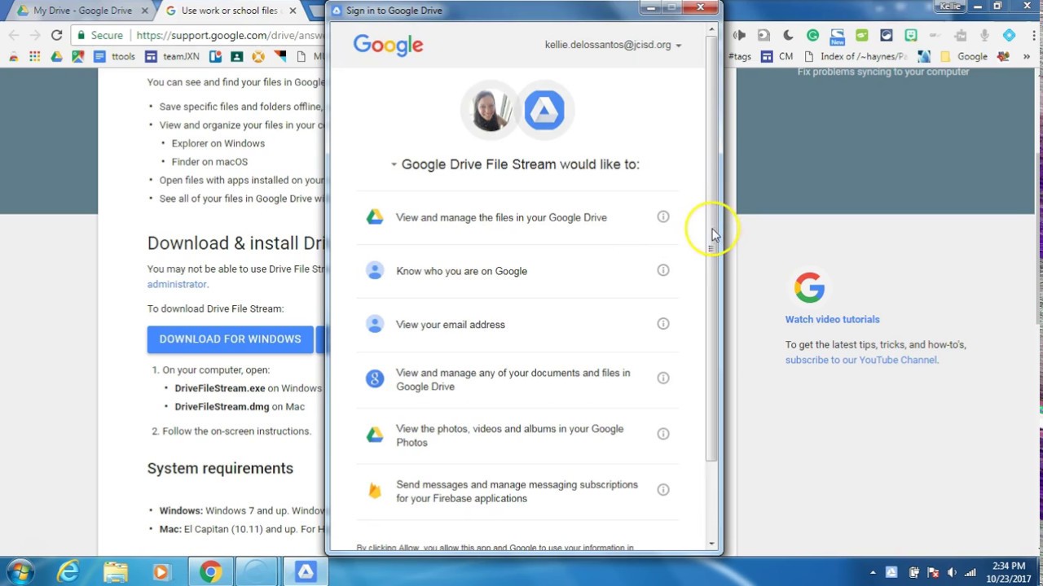Close the 'My Drive - Google Drive' tab
Viewport: 1043px width, 586px height.
145,11
